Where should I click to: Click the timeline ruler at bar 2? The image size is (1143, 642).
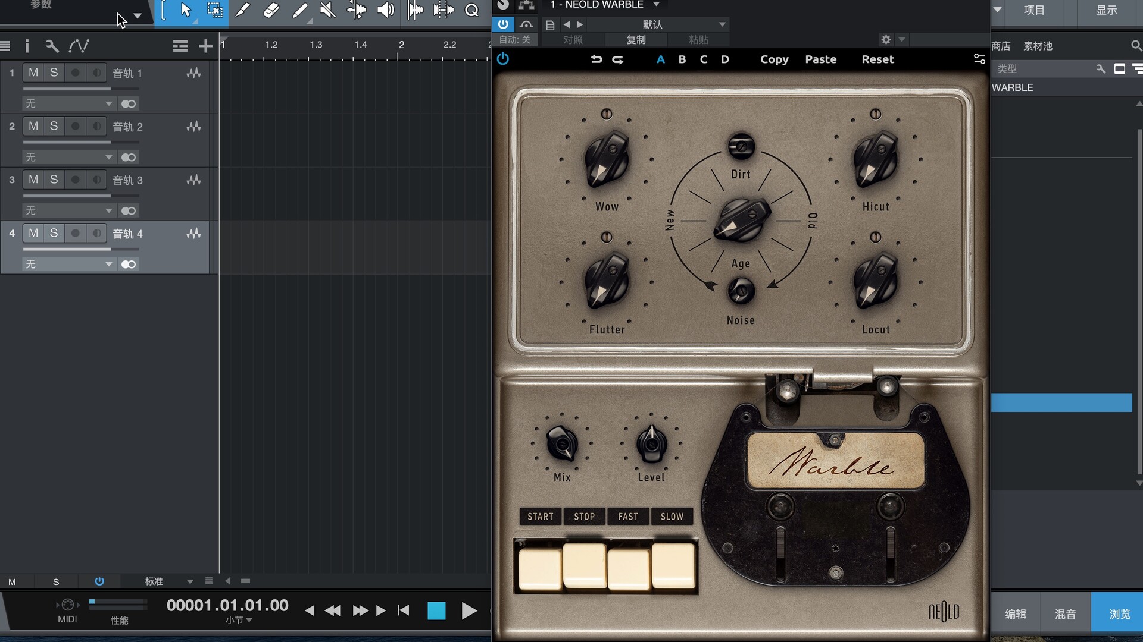[401, 45]
